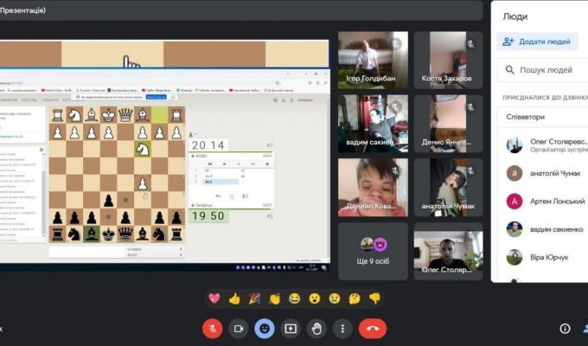Raise your hand in the meeting
This screenshot has height=346, width=588.
pos(317,329)
